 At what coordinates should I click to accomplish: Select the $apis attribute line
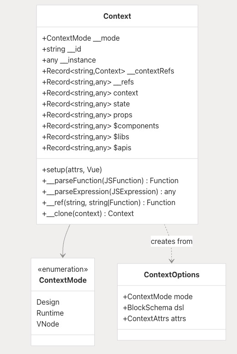(x=87, y=148)
